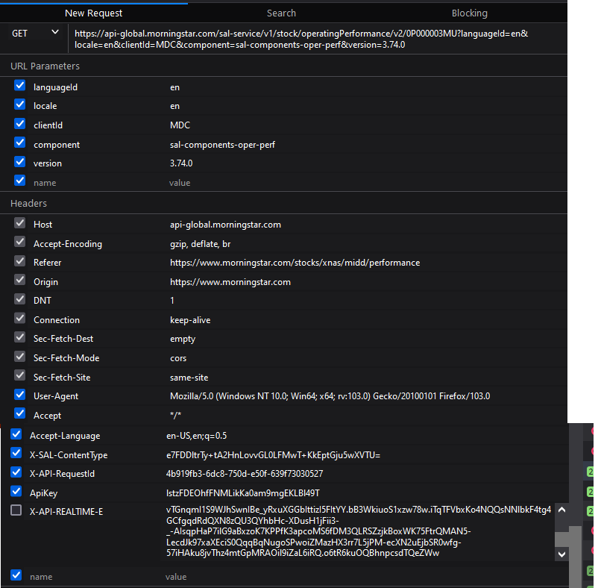The width and height of the screenshot is (601, 588).
Task: Open the GET method dropdown
Action: pos(35,34)
